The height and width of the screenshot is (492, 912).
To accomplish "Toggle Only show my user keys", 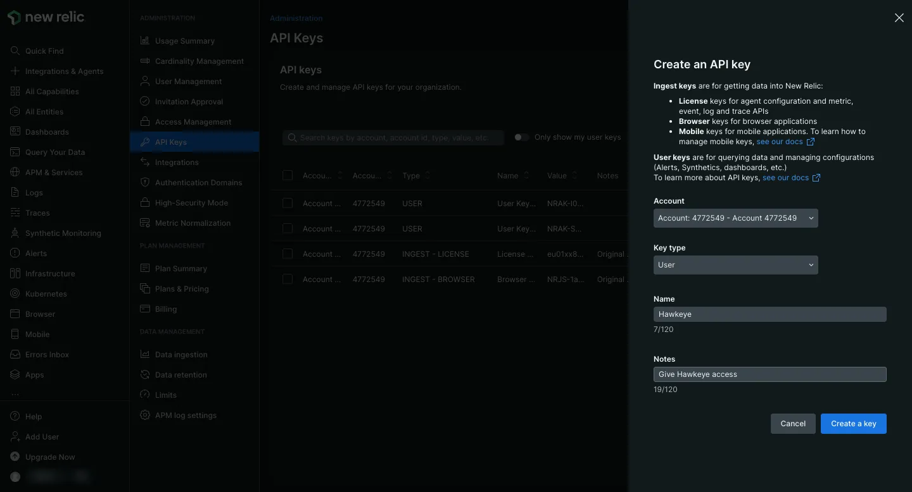I will tap(521, 137).
